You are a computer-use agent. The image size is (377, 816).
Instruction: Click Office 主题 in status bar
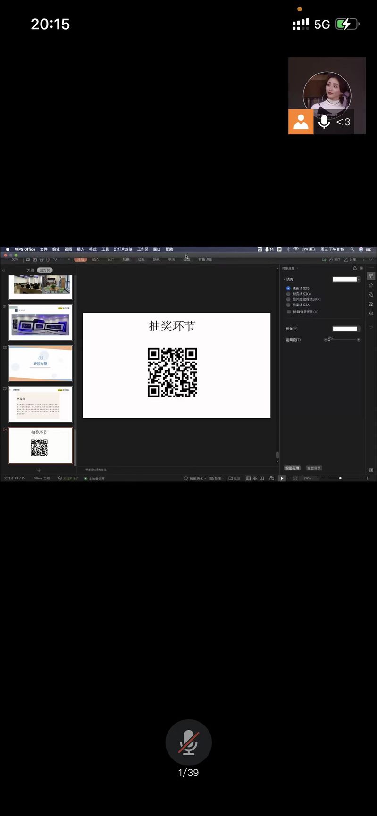pos(42,478)
